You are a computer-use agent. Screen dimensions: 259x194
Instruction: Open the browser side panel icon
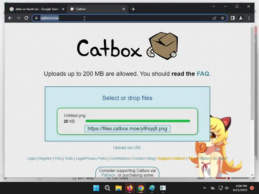pyautogui.click(x=233, y=18)
